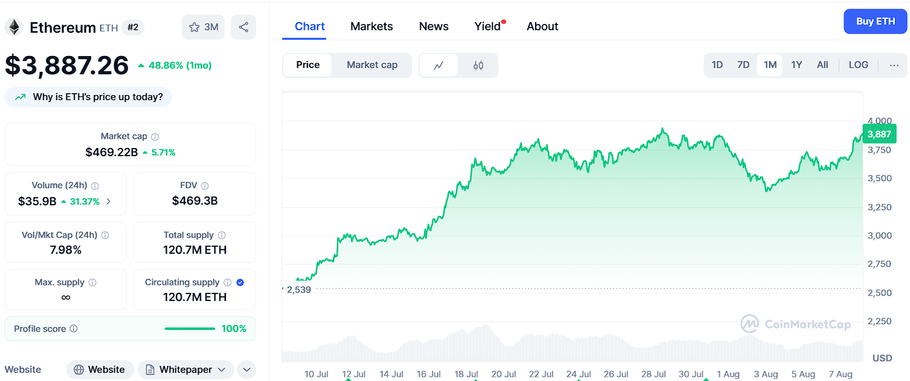Show Total supply info icon
910x381 pixels.
coord(222,235)
